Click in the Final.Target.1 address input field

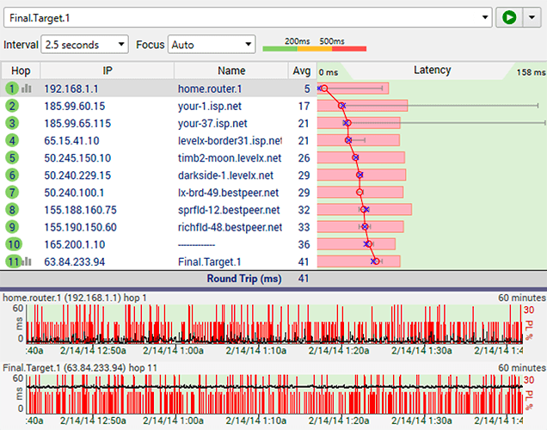pyautogui.click(x=241, y=16)
